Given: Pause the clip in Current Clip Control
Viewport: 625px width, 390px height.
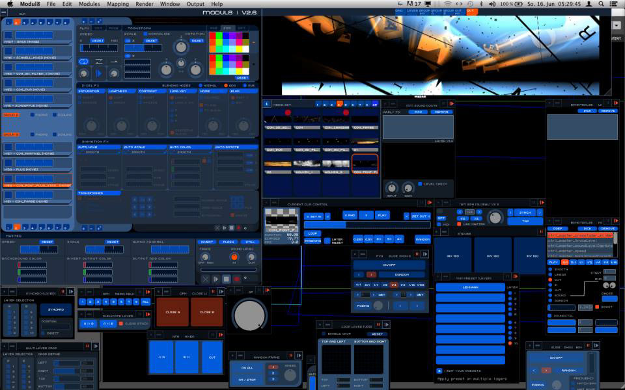Looking at the screenshot, I should point(366,215).
